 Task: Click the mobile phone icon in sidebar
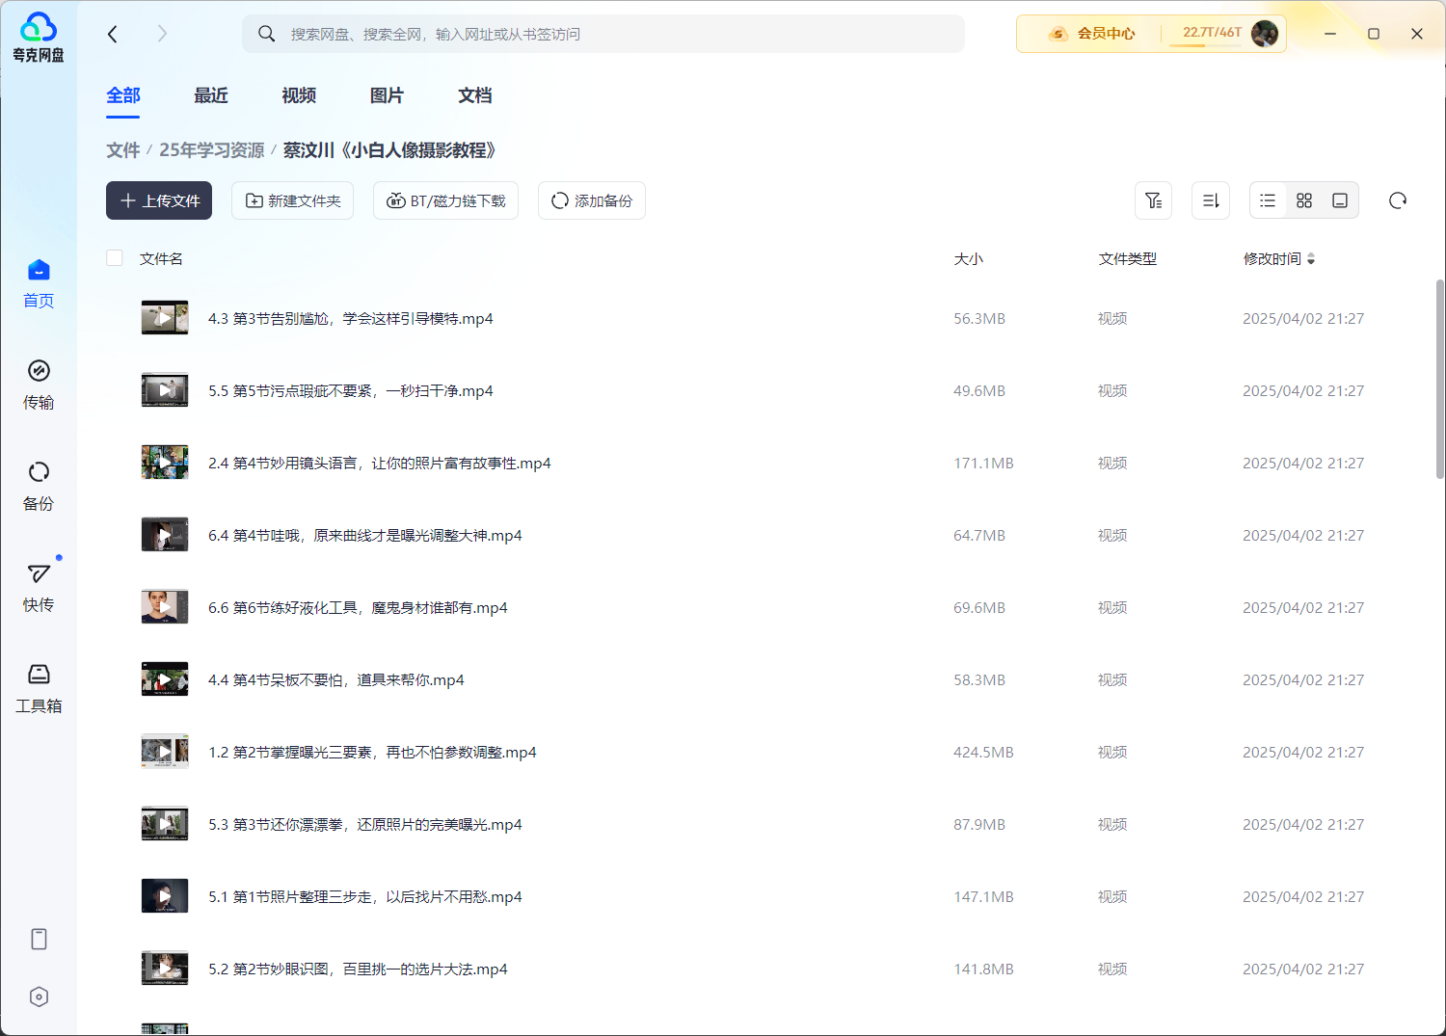click(39, 940)
